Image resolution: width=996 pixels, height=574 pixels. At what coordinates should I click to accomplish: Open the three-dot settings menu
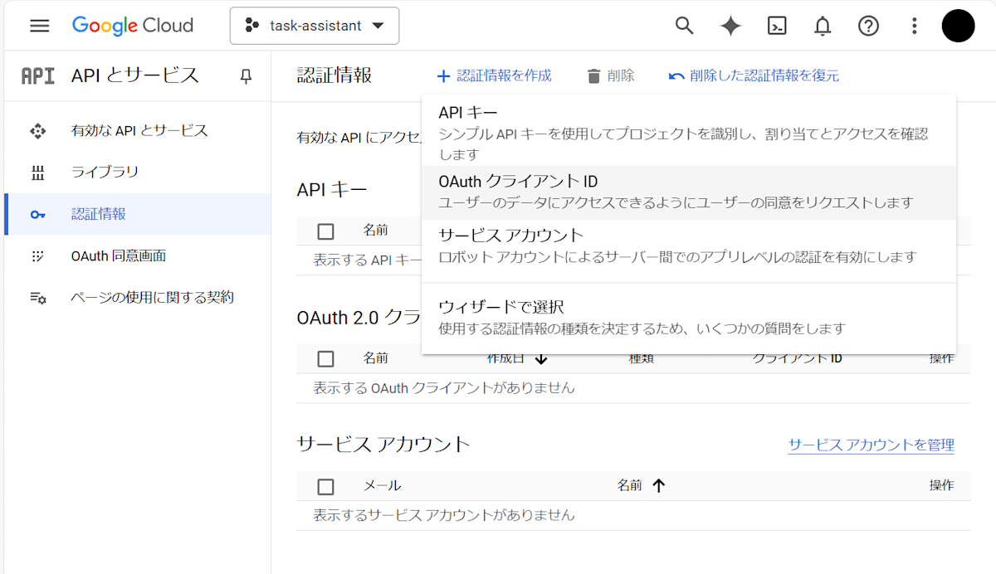[x=915, y=26]
